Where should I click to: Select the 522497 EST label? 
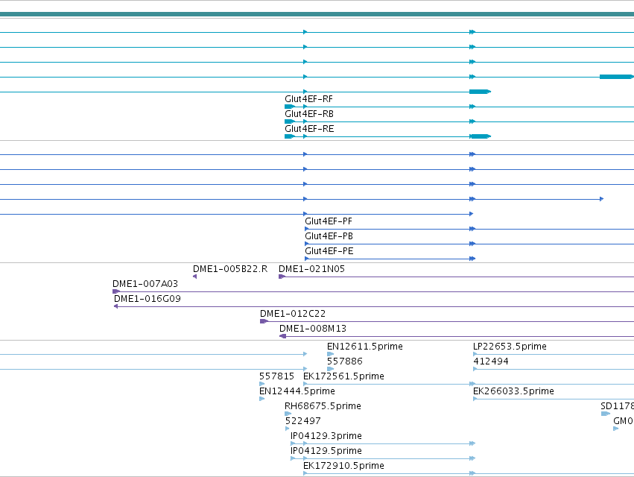pos(303,422)
